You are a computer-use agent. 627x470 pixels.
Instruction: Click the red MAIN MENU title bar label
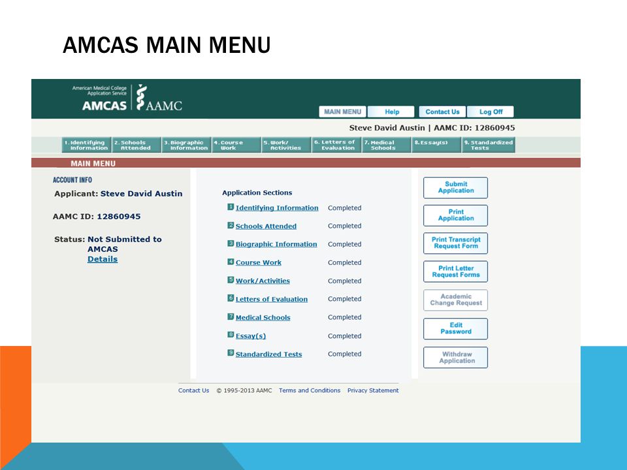(x=93, y=163)
